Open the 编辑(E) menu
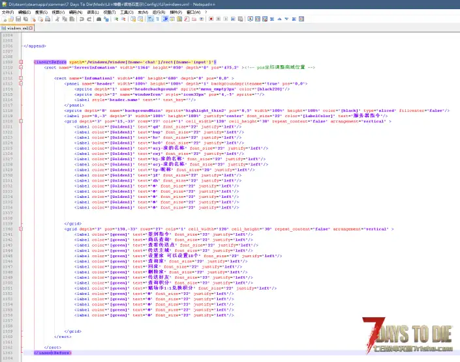The height and width of the screenshot is (362, 460). pos(24,12)
